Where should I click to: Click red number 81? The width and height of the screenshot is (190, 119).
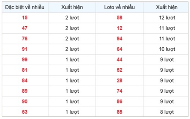tap(25, 70)
